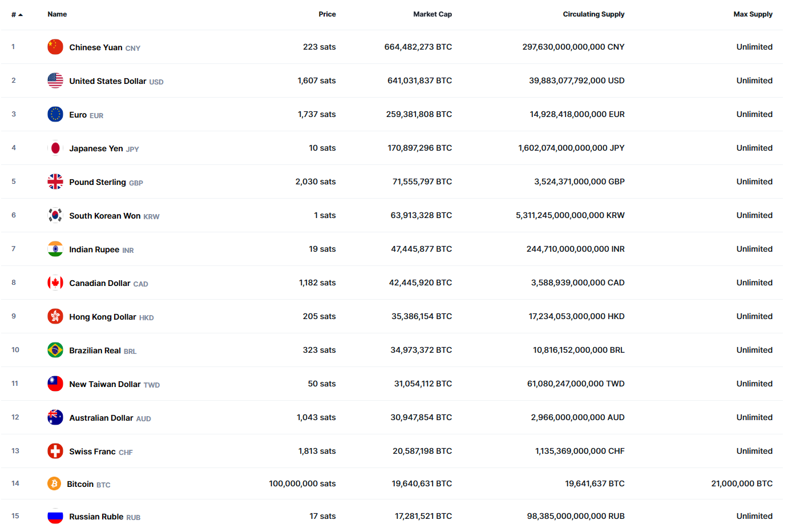Click the Chinese Yuan flag icon
792x532 pixels.
[x=55, y=47]
